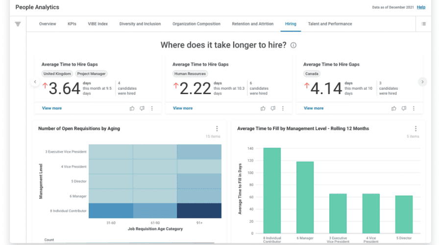Thumbs down the United Kingdom card
This screenshot has width=441, height=245.
point(142,108)
